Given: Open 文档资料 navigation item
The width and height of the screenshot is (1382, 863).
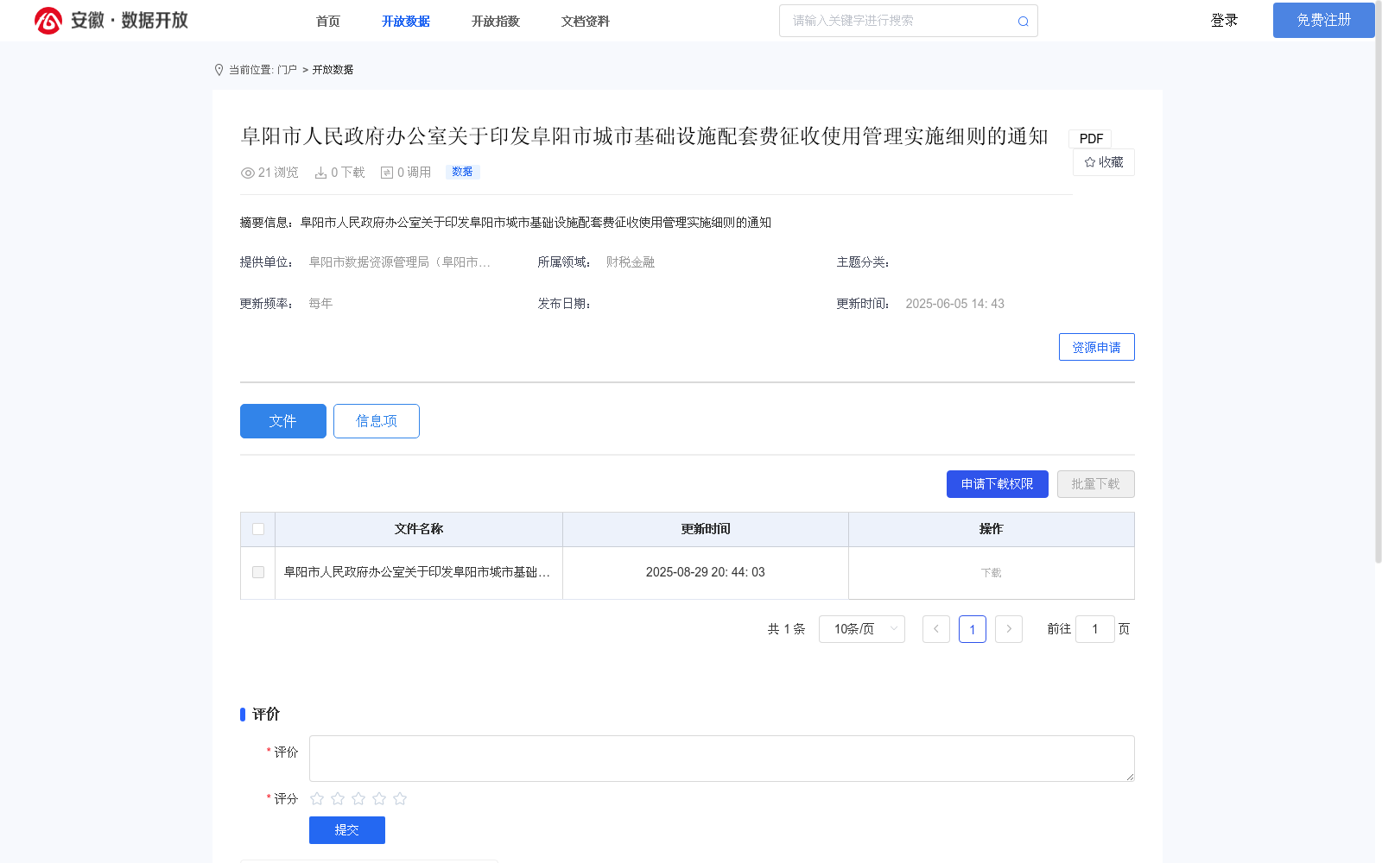Looking at the screenshot, I should (x=586, y=22).
